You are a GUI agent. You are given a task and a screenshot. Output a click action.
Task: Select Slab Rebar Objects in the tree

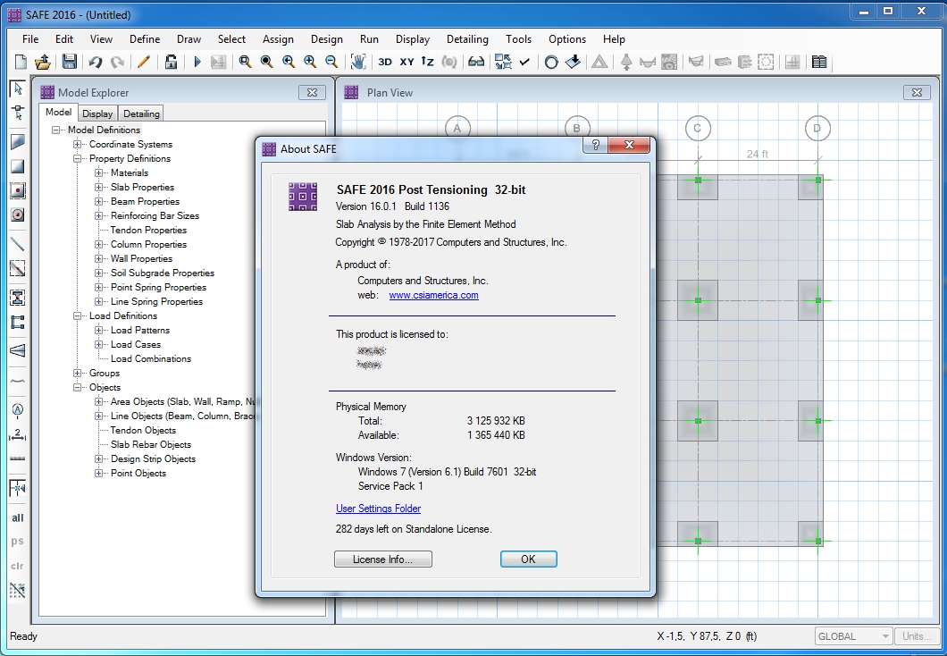(150, 444)
